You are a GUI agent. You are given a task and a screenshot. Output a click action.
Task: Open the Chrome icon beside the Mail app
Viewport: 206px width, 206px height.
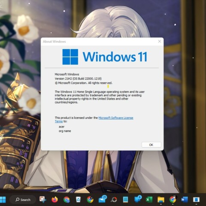click(x=90, y=200)
